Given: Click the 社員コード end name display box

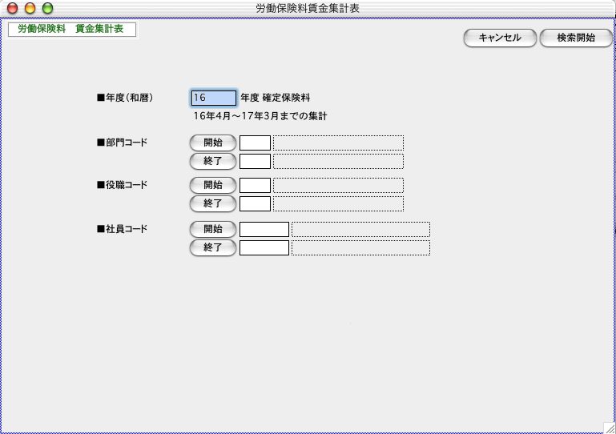Looking at the screenshot, I should point(360,248).
